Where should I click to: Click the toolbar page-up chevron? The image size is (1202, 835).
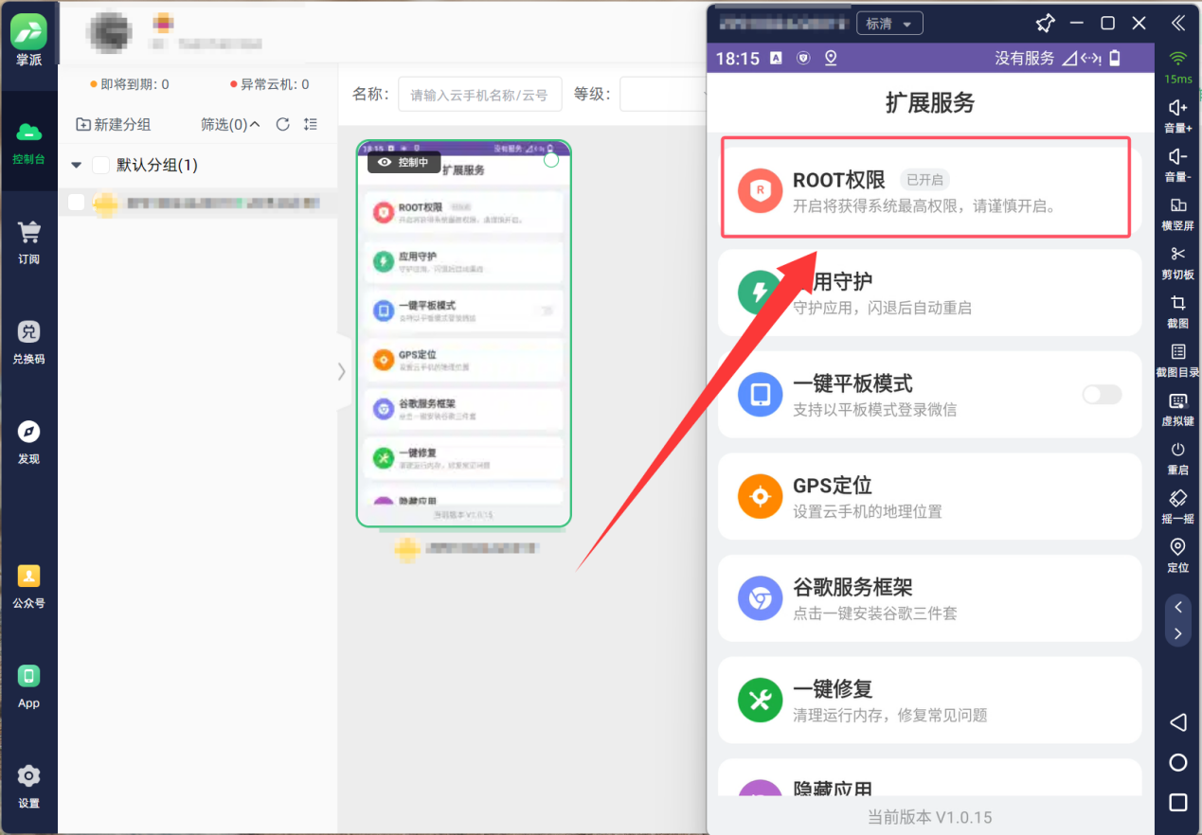(1178, 607)
